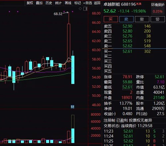Select the 买一 price 52.61

127,51
